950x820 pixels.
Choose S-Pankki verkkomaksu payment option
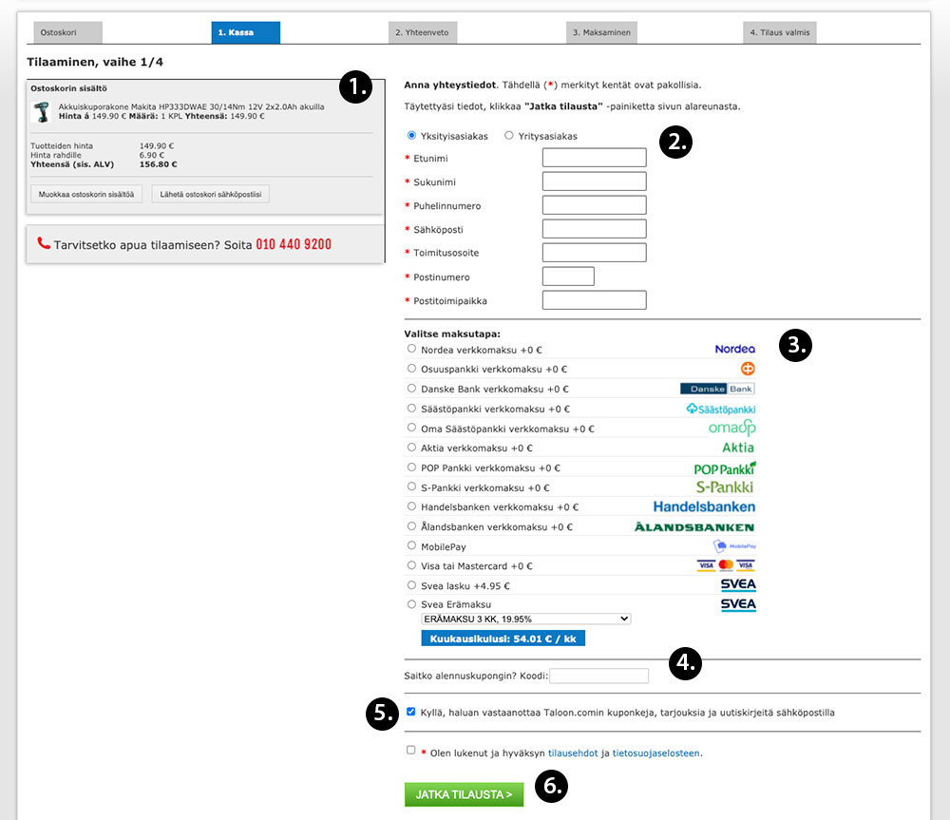(411, 486)
